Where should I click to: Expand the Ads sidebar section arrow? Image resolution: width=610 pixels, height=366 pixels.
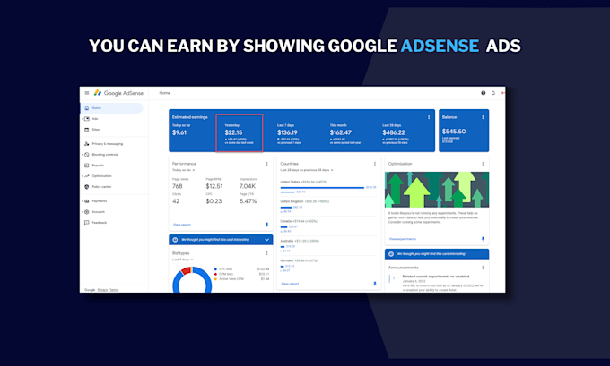coord(83,119)
